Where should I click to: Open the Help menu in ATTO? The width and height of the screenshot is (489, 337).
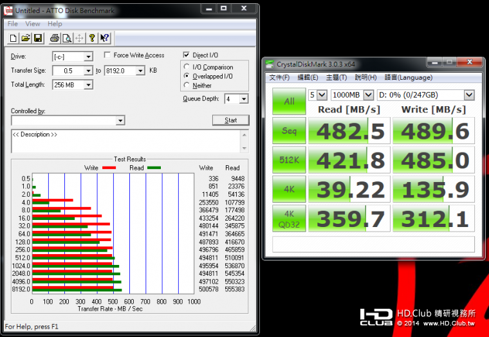(x=55, y=24)
